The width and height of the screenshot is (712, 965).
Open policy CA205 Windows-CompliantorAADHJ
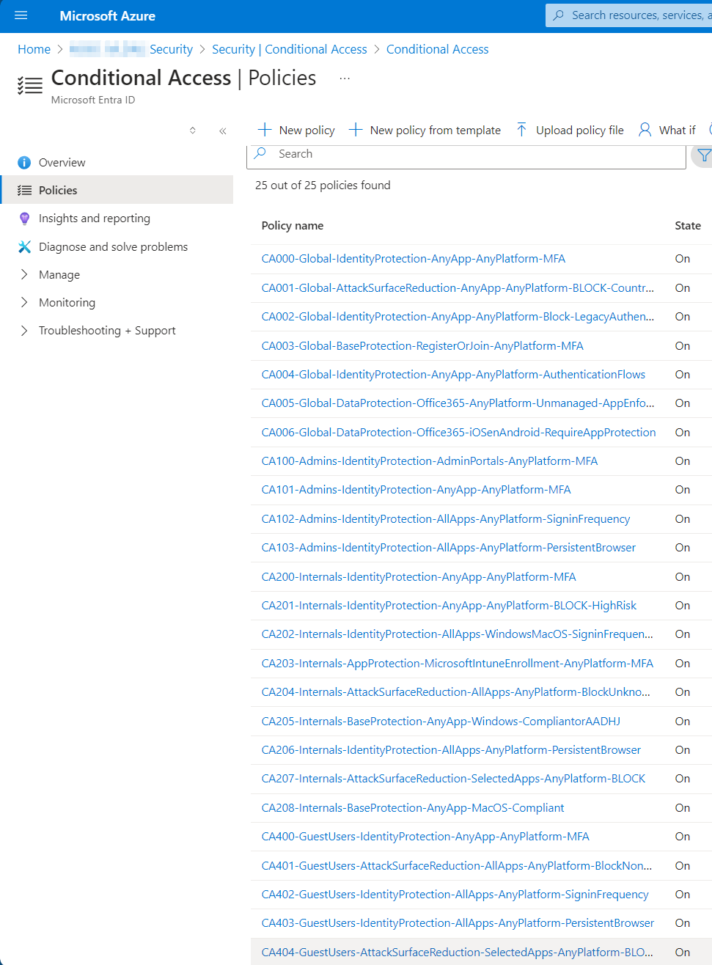[x=441, y=722]
